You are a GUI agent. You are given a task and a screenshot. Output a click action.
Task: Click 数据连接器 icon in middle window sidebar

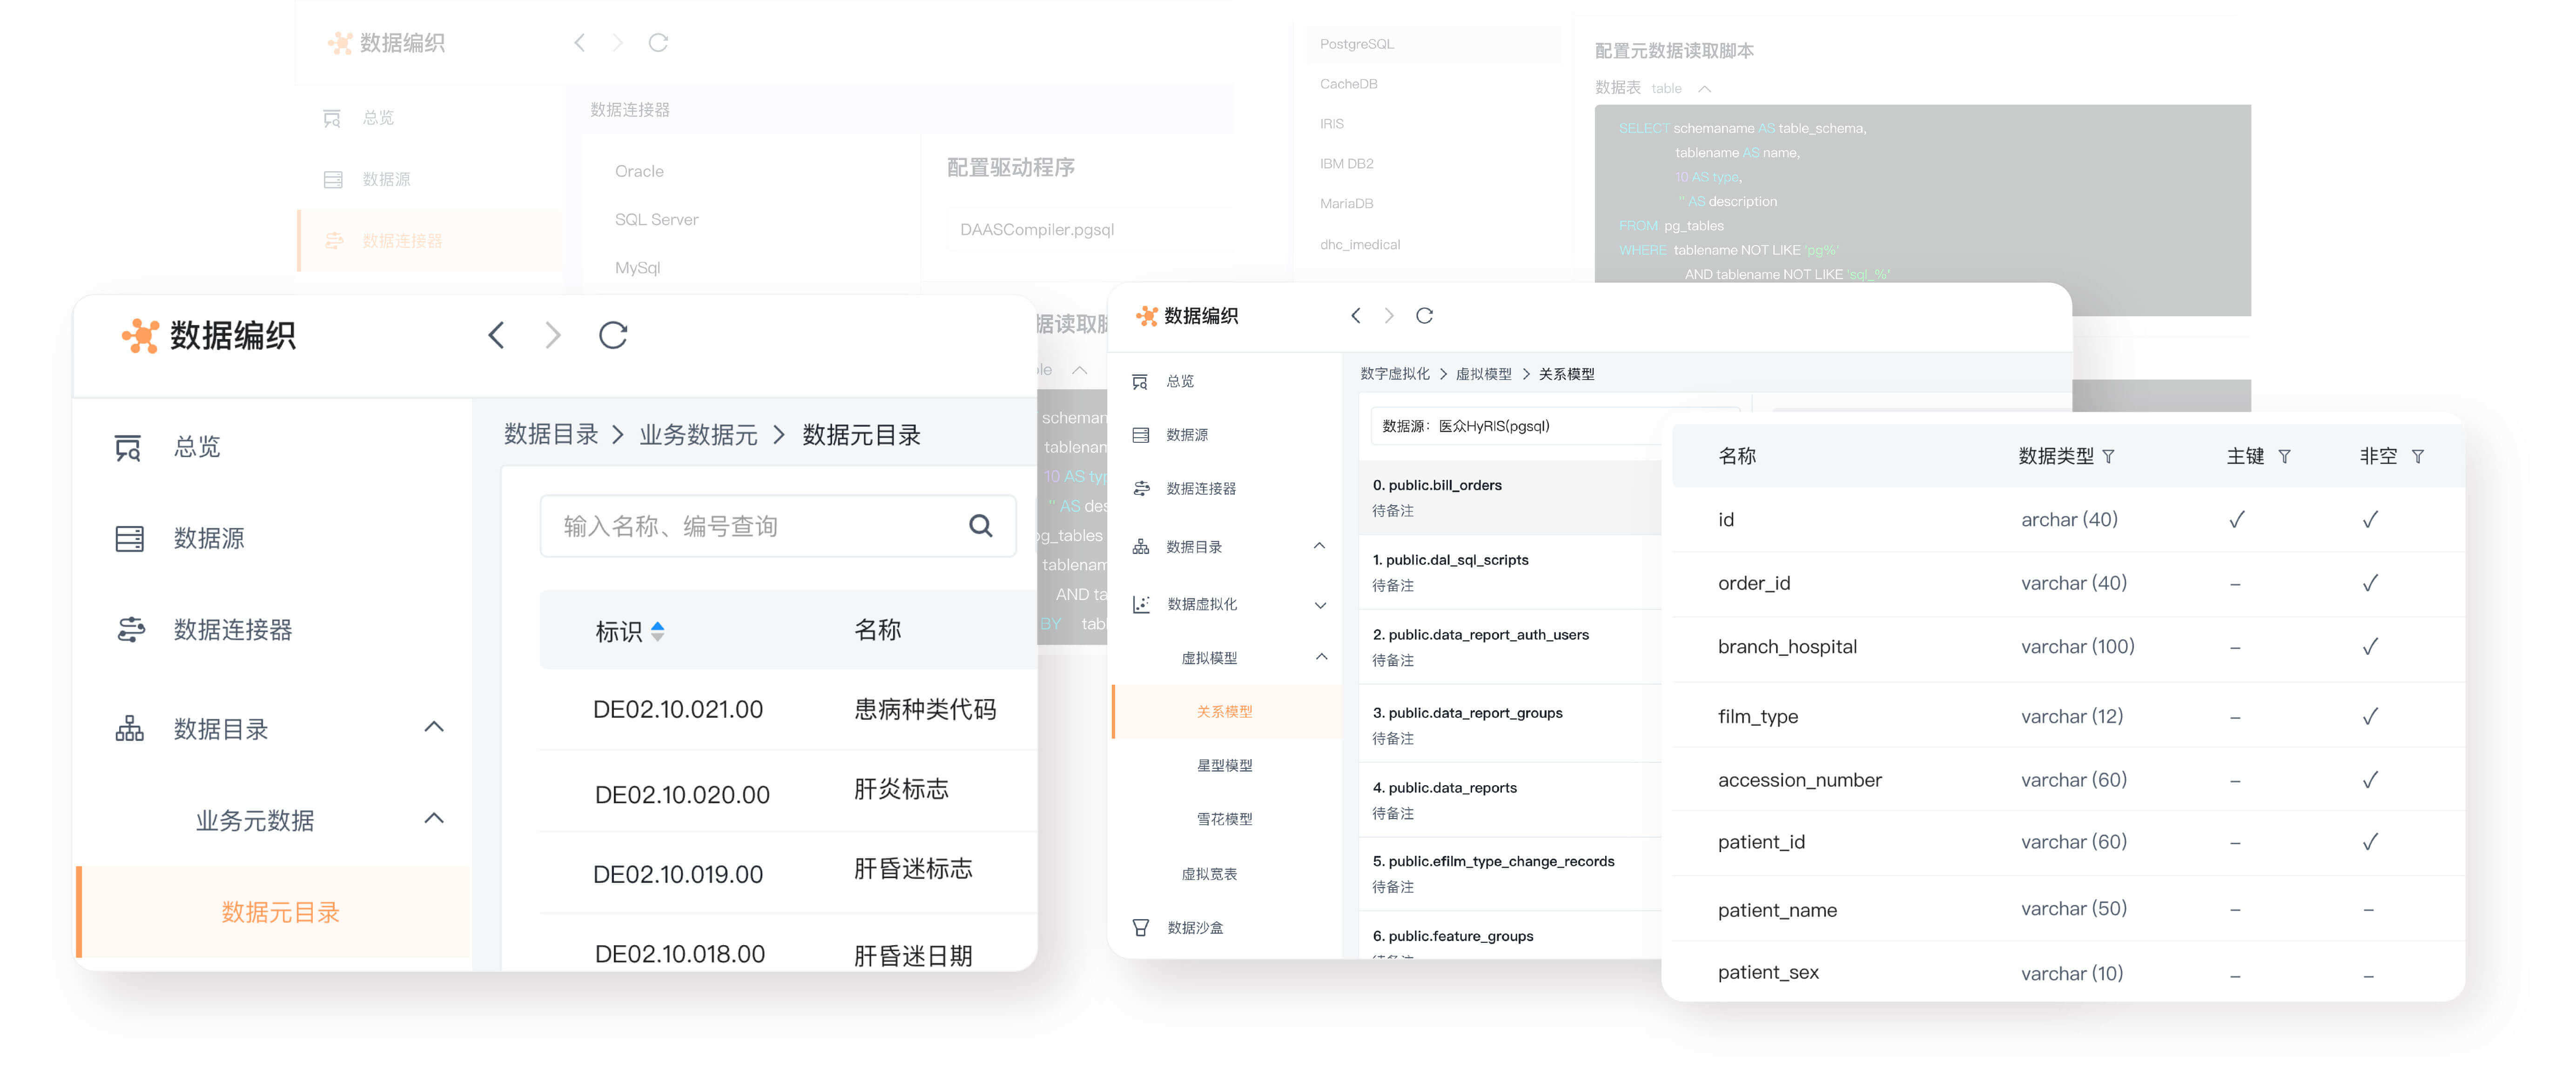click(x=1141, y=488)
